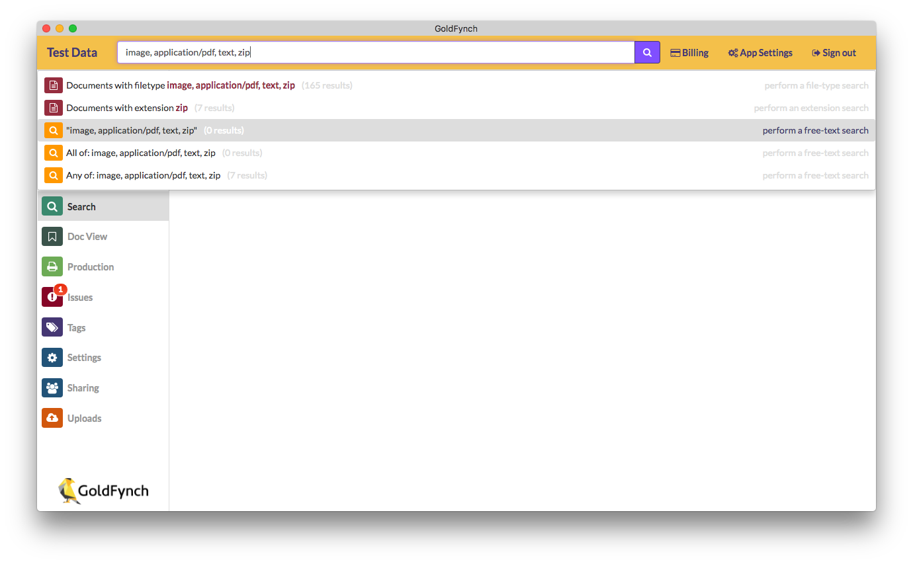The height and width of the screenshot is (564, 913).
Task: Open the case Settings gear icon
Action: click(52, 357)
